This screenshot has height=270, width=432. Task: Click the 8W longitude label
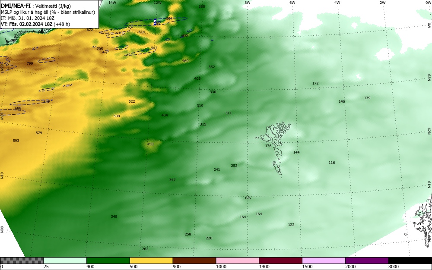pos(248,3)
